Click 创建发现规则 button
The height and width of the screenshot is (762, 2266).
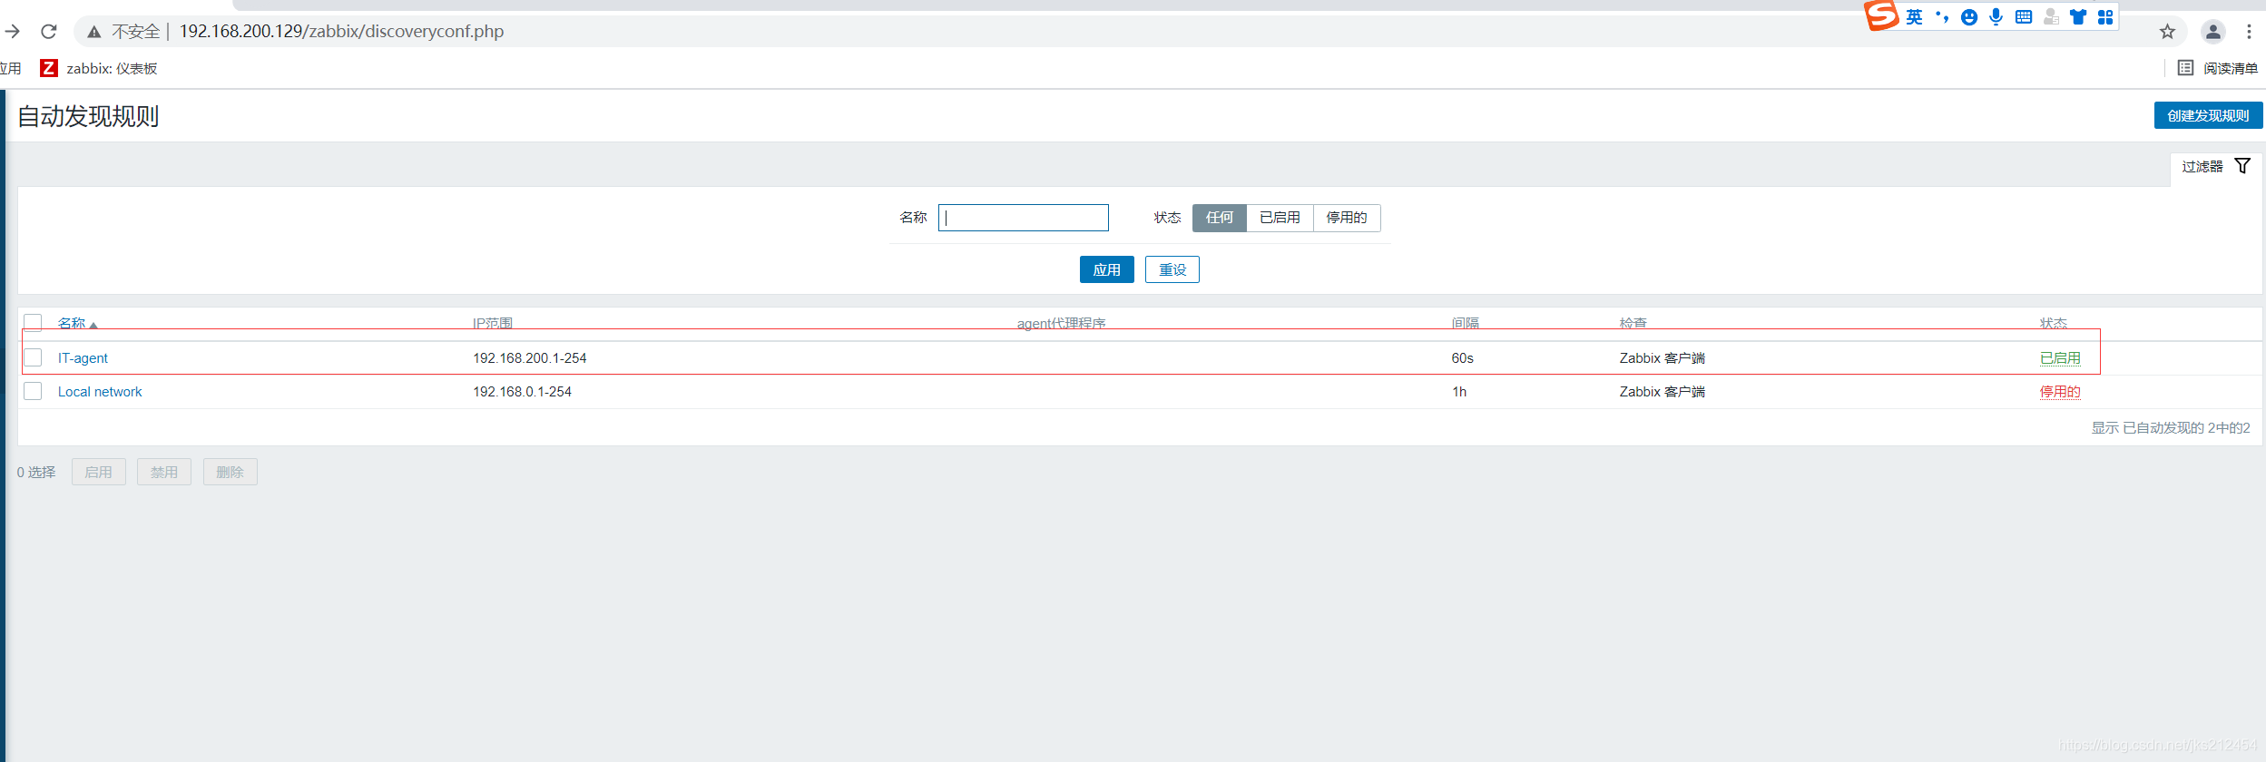tap(2208, 115)
